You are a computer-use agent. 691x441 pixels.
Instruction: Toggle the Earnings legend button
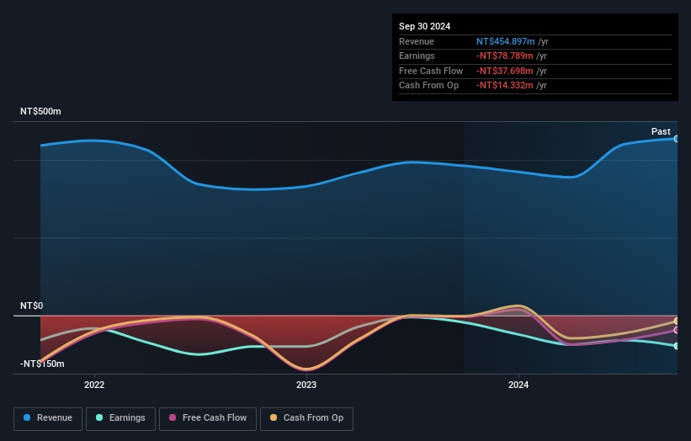click(x=120, y=418)
